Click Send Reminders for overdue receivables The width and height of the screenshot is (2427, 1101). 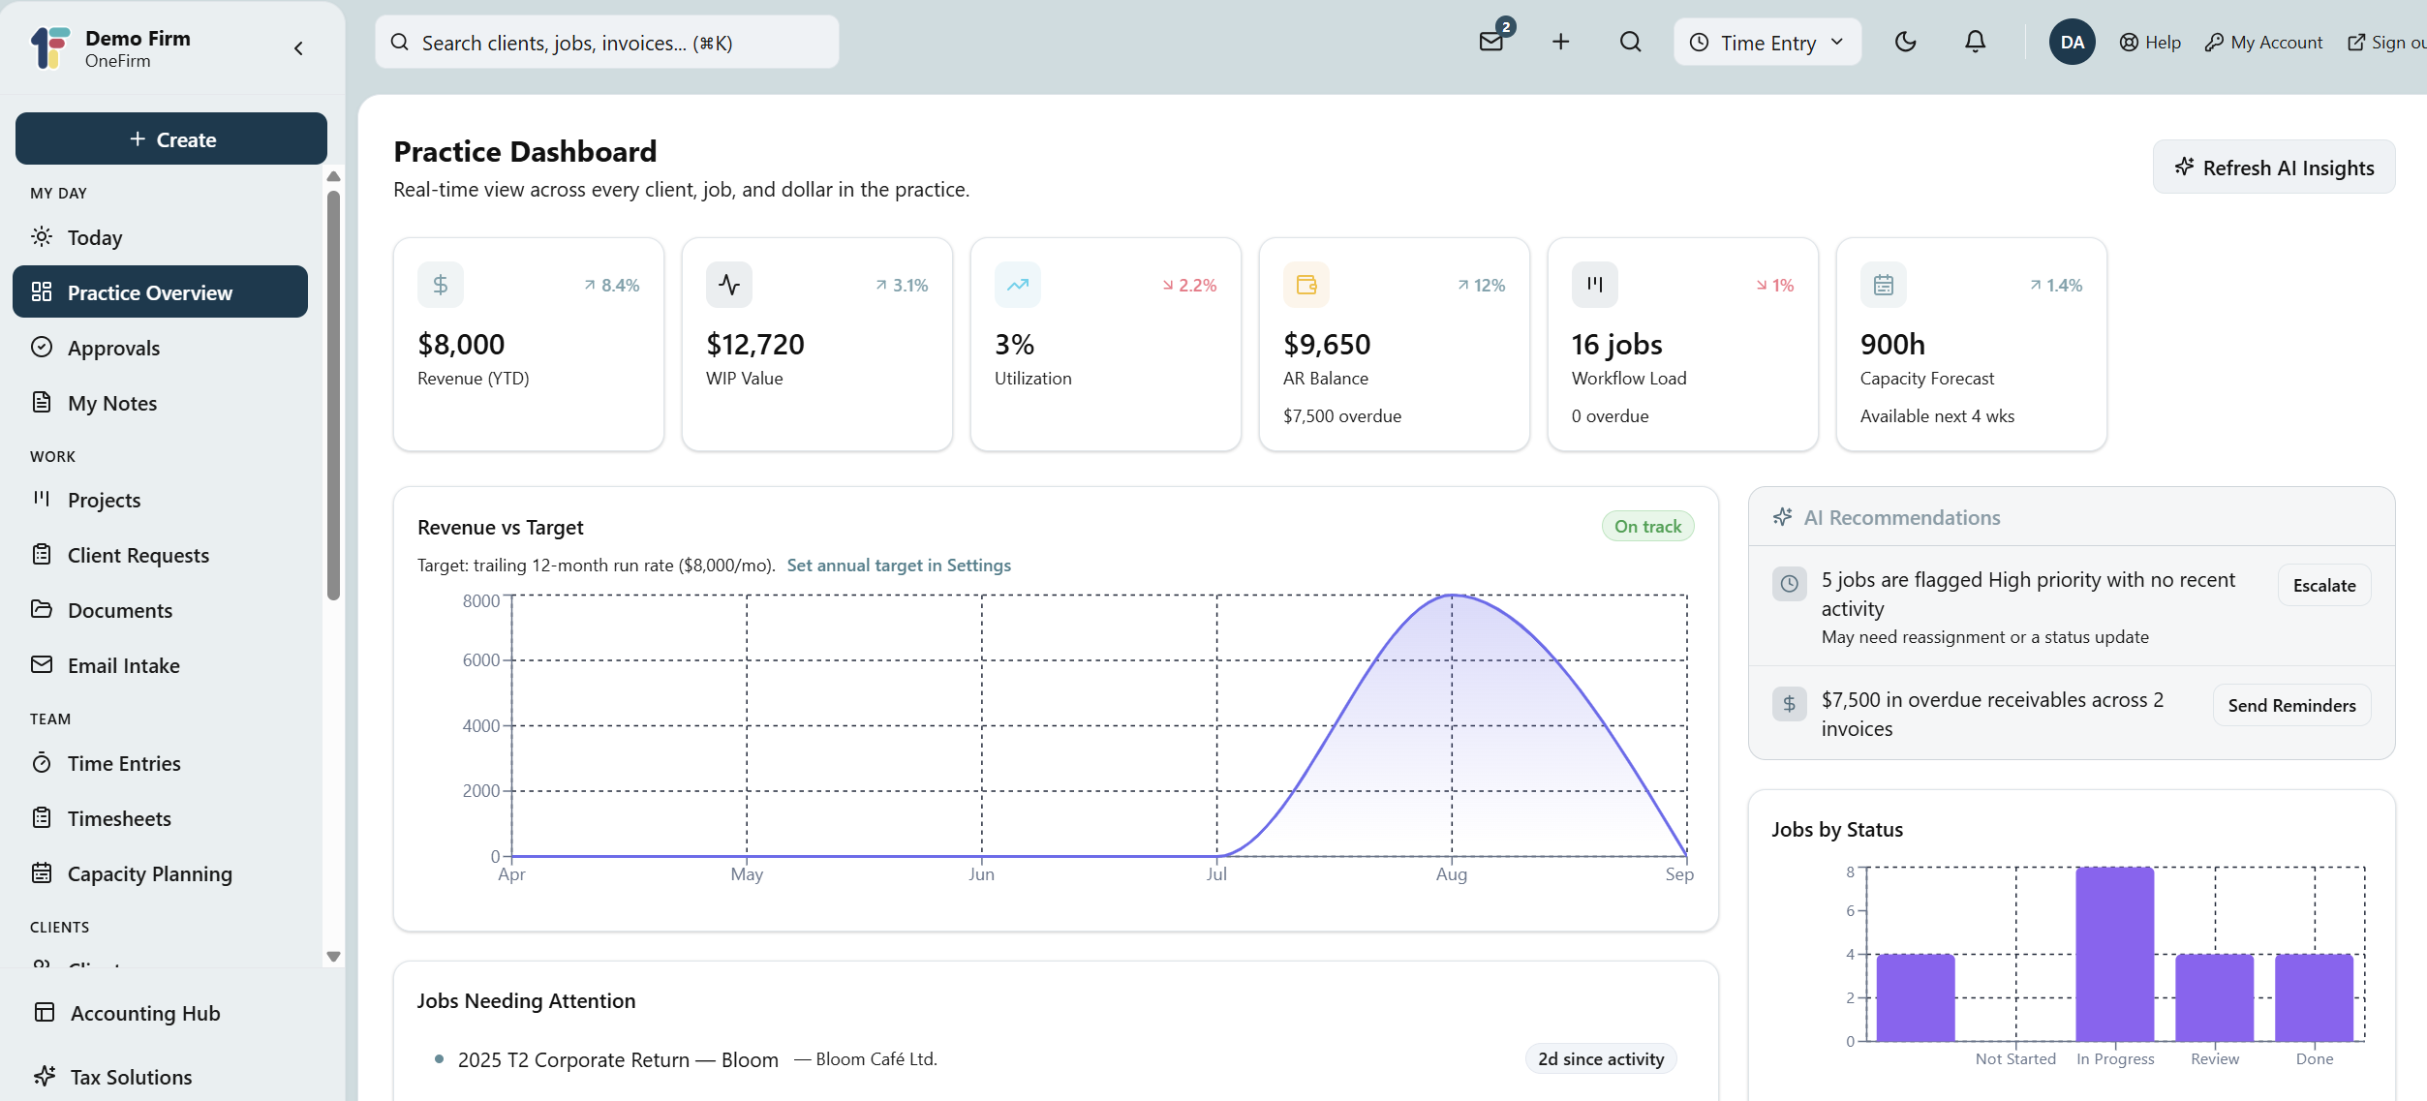pyautogui.click(x=2291, y=705)
